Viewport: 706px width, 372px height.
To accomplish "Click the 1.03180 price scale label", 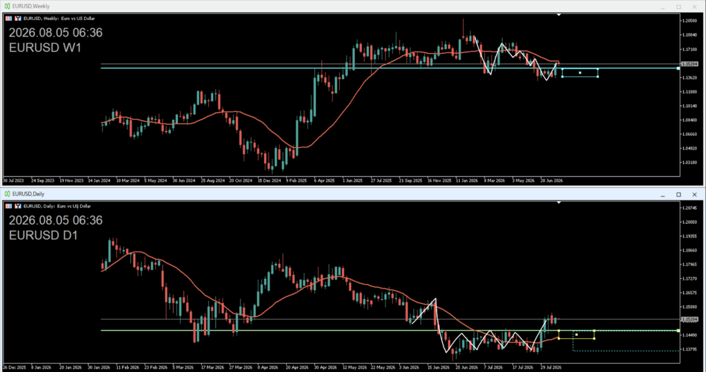I will coord(689,163).
